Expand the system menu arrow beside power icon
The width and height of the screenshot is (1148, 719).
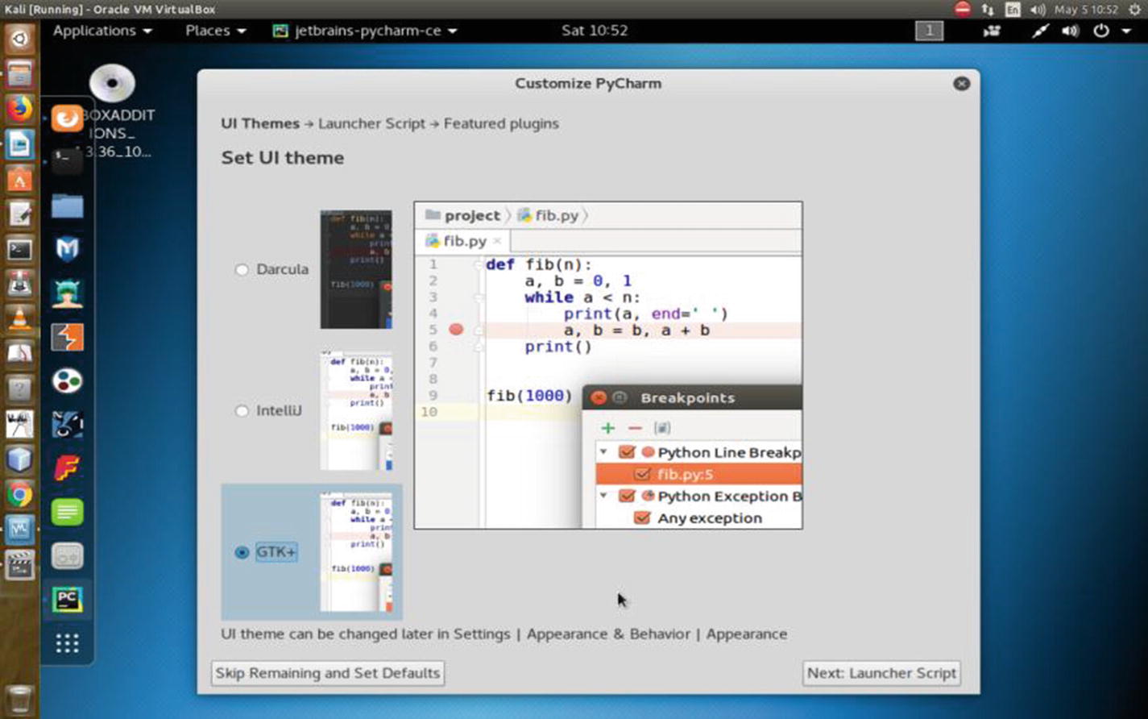coord(1126,31)
